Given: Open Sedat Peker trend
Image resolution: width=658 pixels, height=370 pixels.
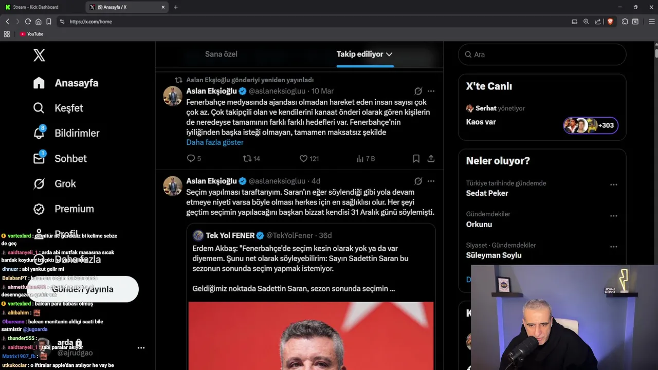Looking at the screenshot, I should pyautogui.click(x=487, y=193).
